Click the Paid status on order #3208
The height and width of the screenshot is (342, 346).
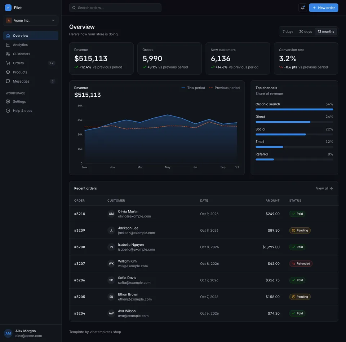pos(297,247)
